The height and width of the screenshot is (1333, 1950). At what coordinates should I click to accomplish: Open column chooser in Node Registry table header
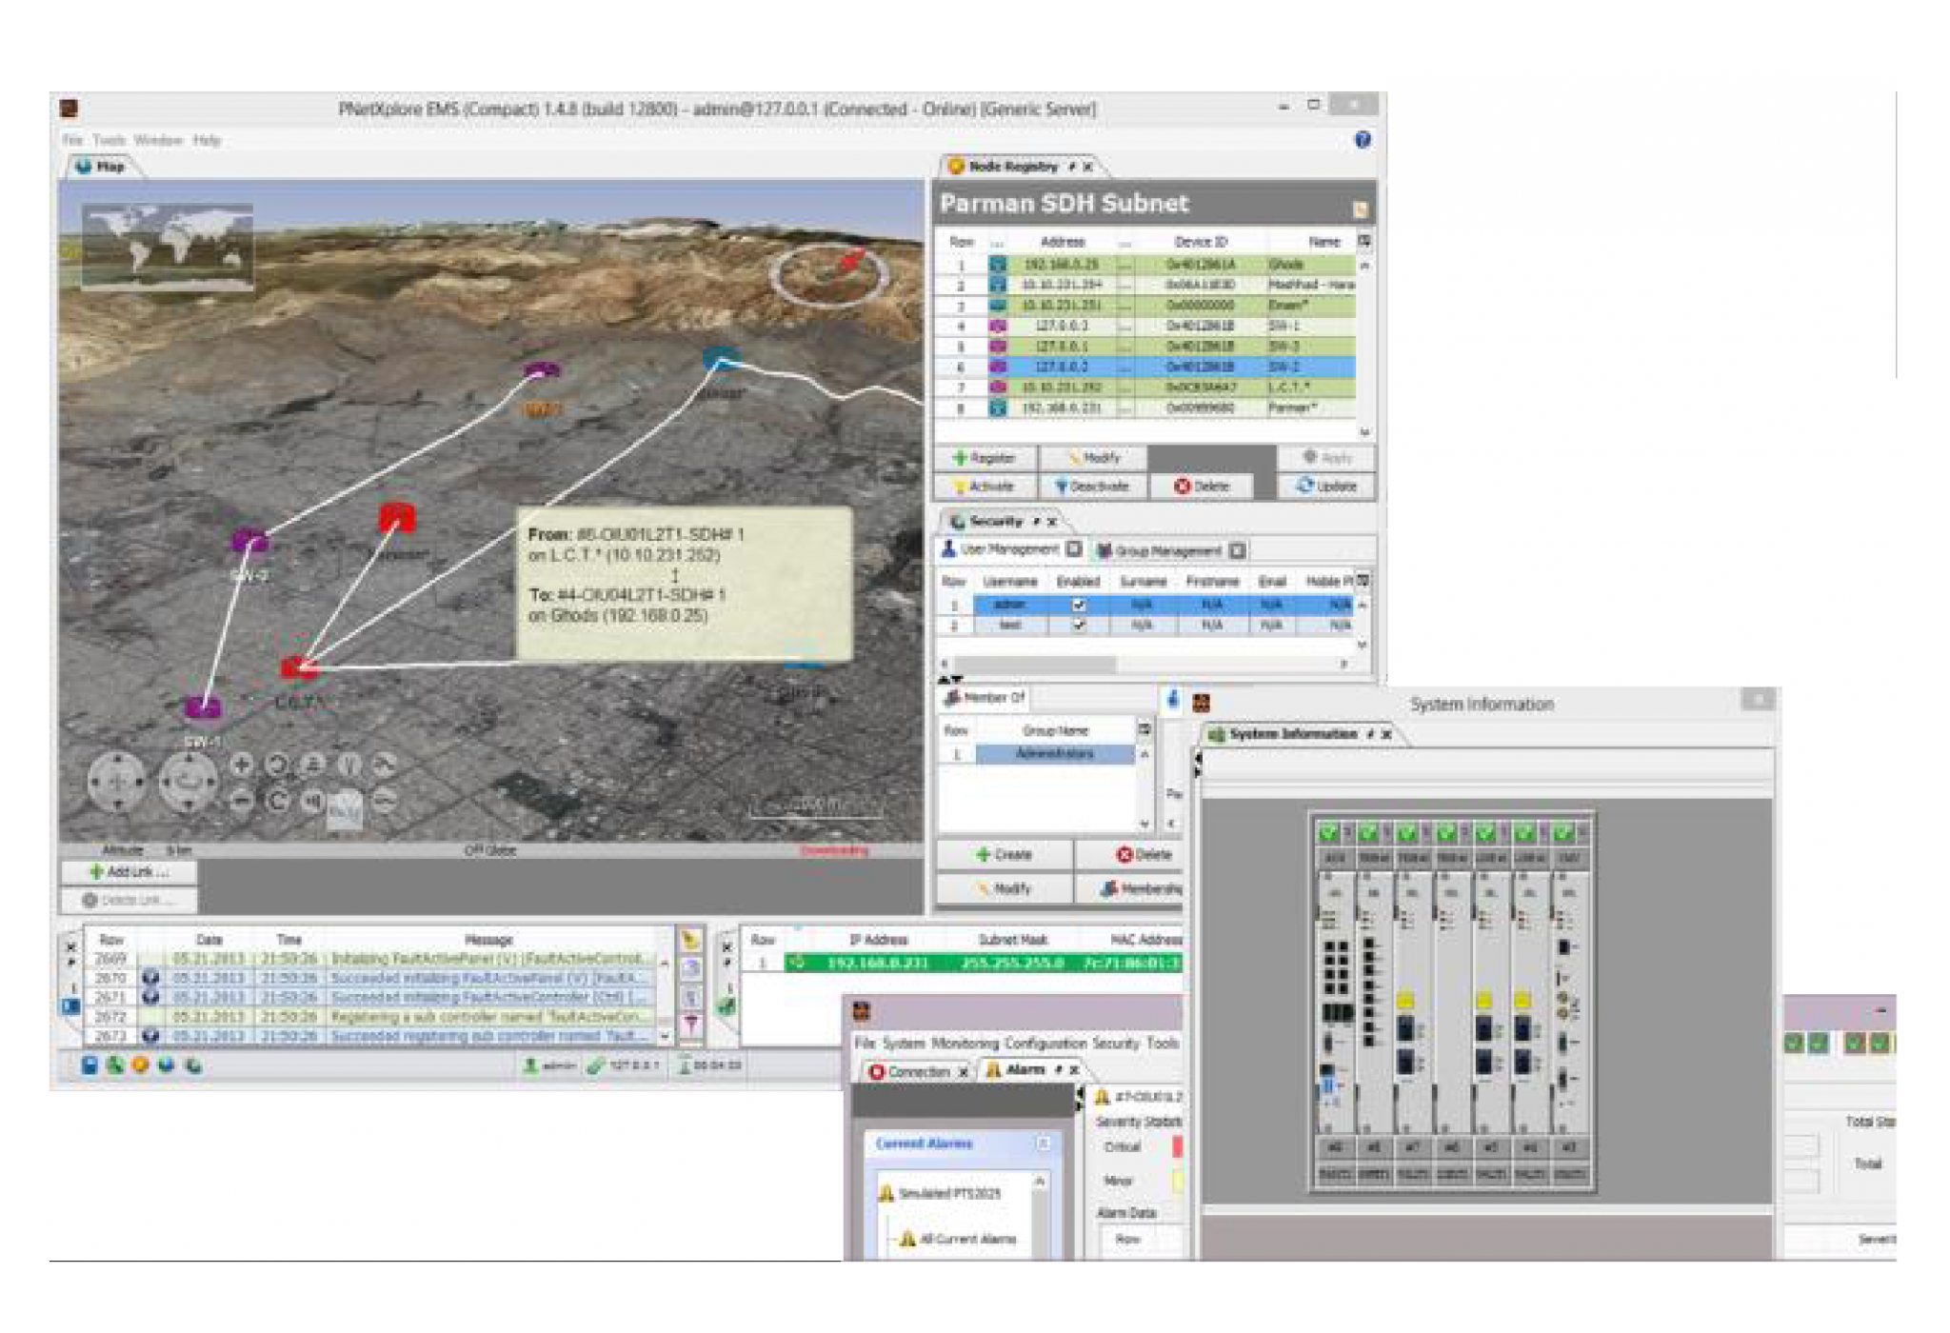tap(1363, 241)
